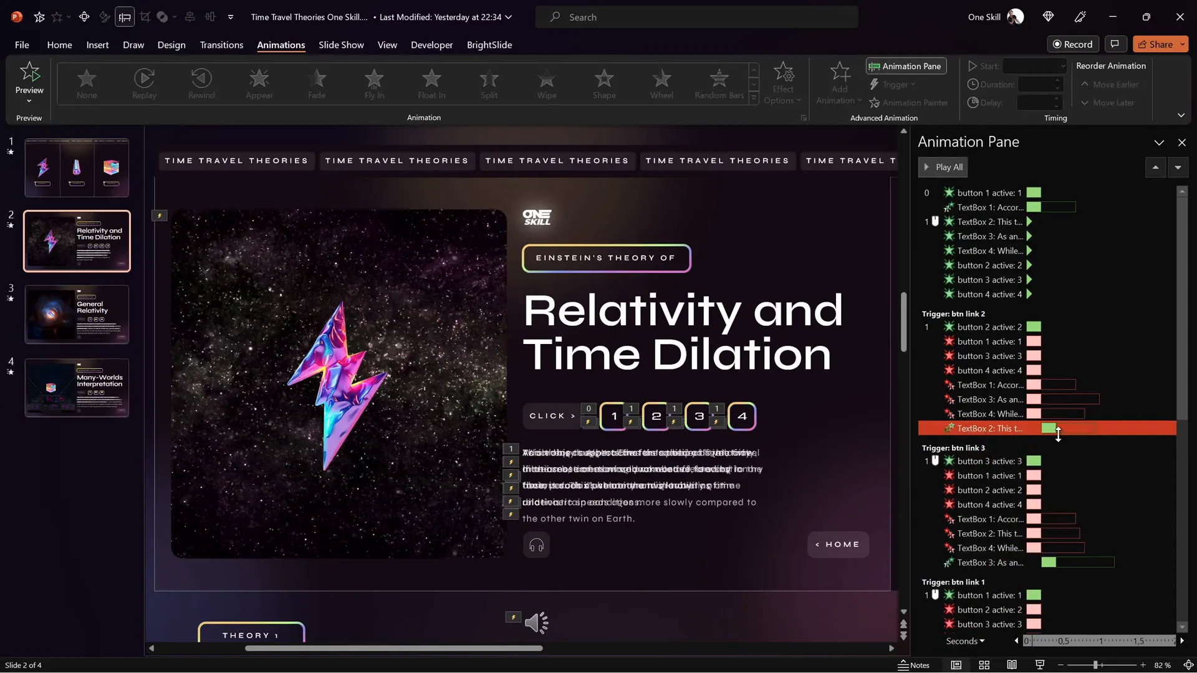Open the Add Animation gallery

(838, 84)
